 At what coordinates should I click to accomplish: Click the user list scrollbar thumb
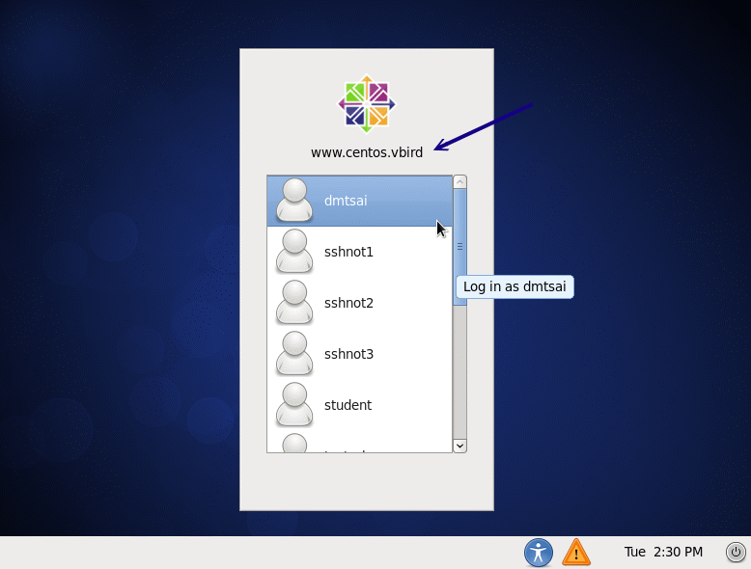(x=459, y=246)
